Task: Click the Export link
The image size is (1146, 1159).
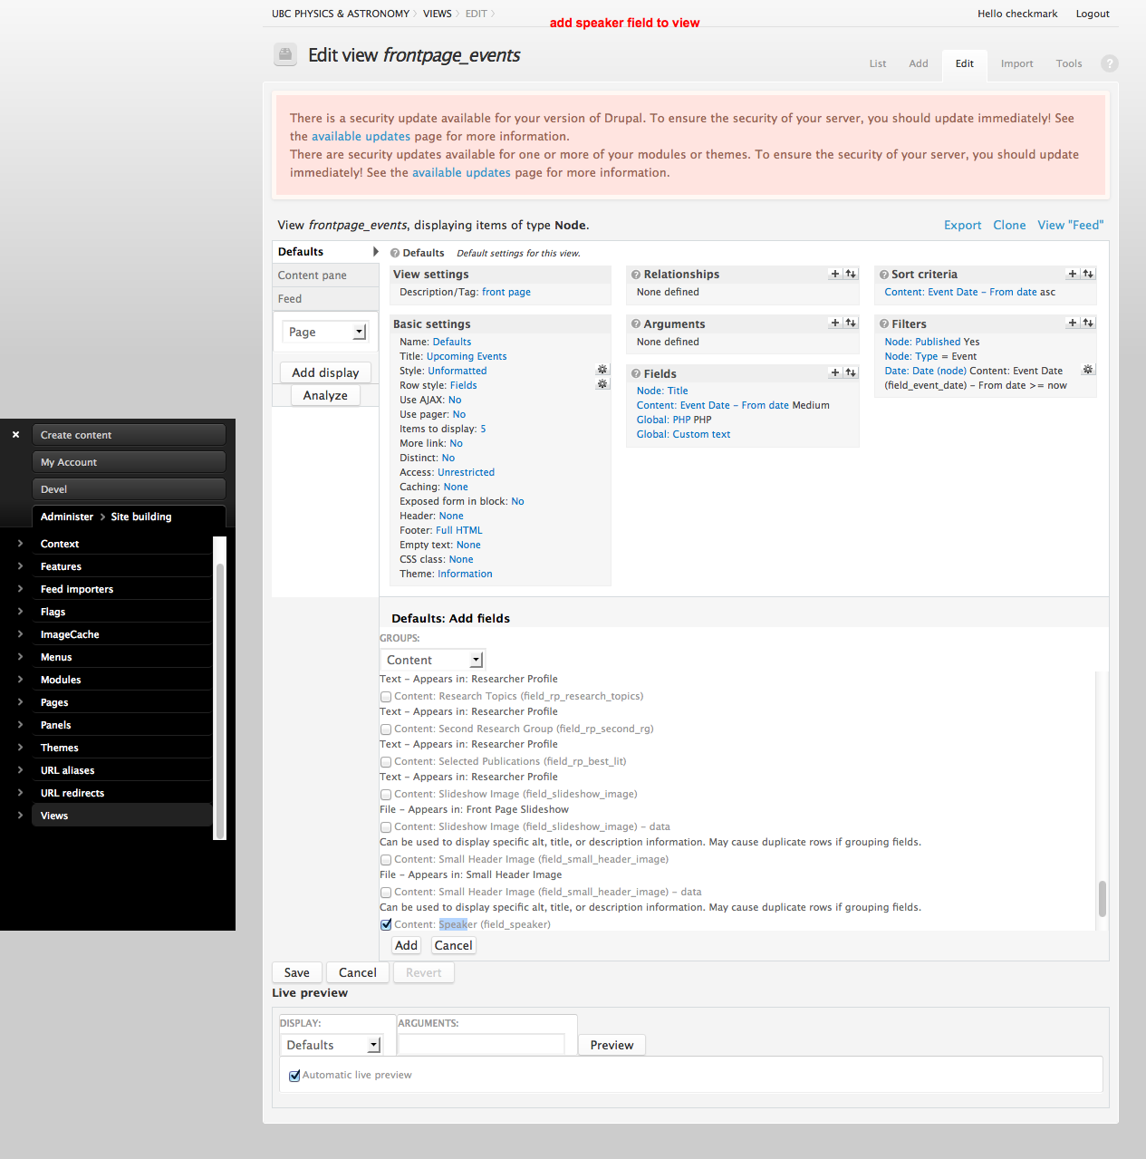Action: [x=962, y=226]
